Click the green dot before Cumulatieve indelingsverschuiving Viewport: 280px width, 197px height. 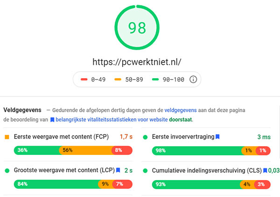point(146,170)
